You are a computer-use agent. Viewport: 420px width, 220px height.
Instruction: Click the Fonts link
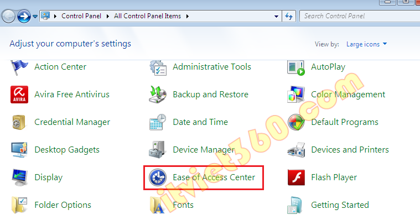183,205
